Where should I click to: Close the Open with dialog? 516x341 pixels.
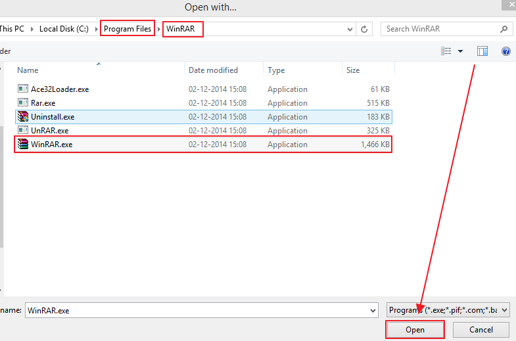pyautogui.click(x=511, y=5)
